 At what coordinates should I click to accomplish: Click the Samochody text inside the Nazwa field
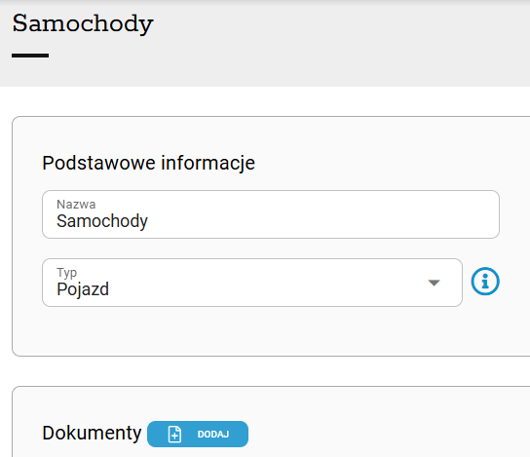[102, 221]
